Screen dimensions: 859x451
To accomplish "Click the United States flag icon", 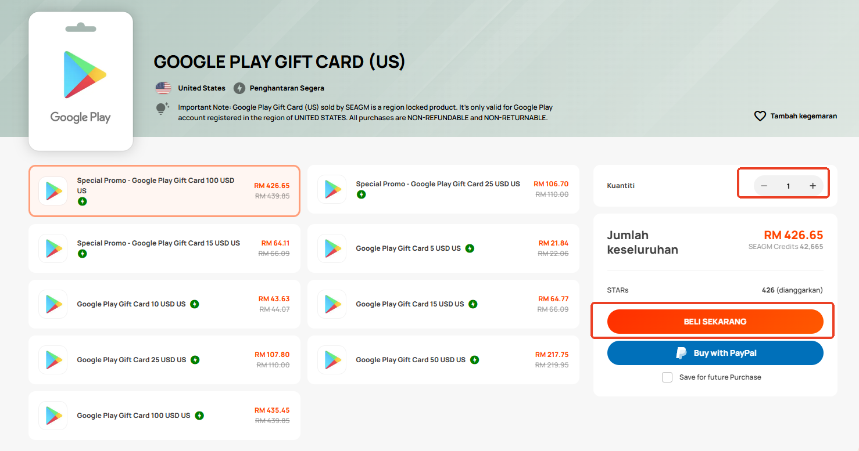I will click(163, 88).
